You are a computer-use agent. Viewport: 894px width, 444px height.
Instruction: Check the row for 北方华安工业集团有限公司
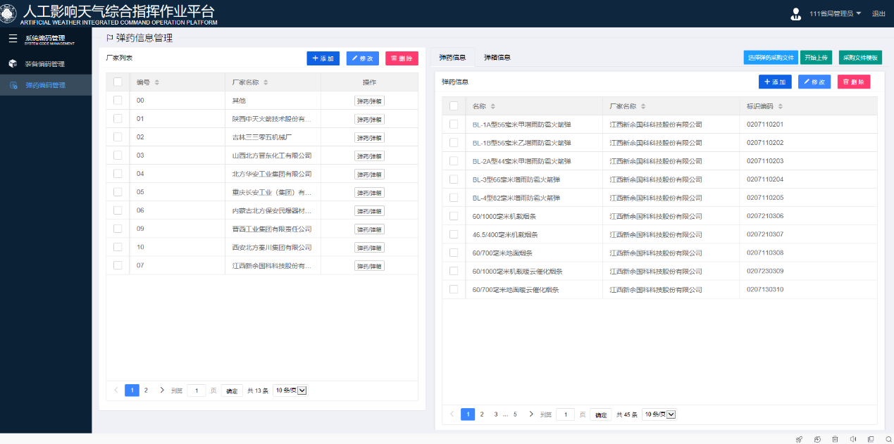pos(118,174)
